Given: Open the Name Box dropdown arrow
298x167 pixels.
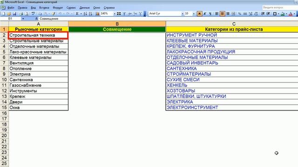Looking at the screenshot, I should [x=23, y=19].
